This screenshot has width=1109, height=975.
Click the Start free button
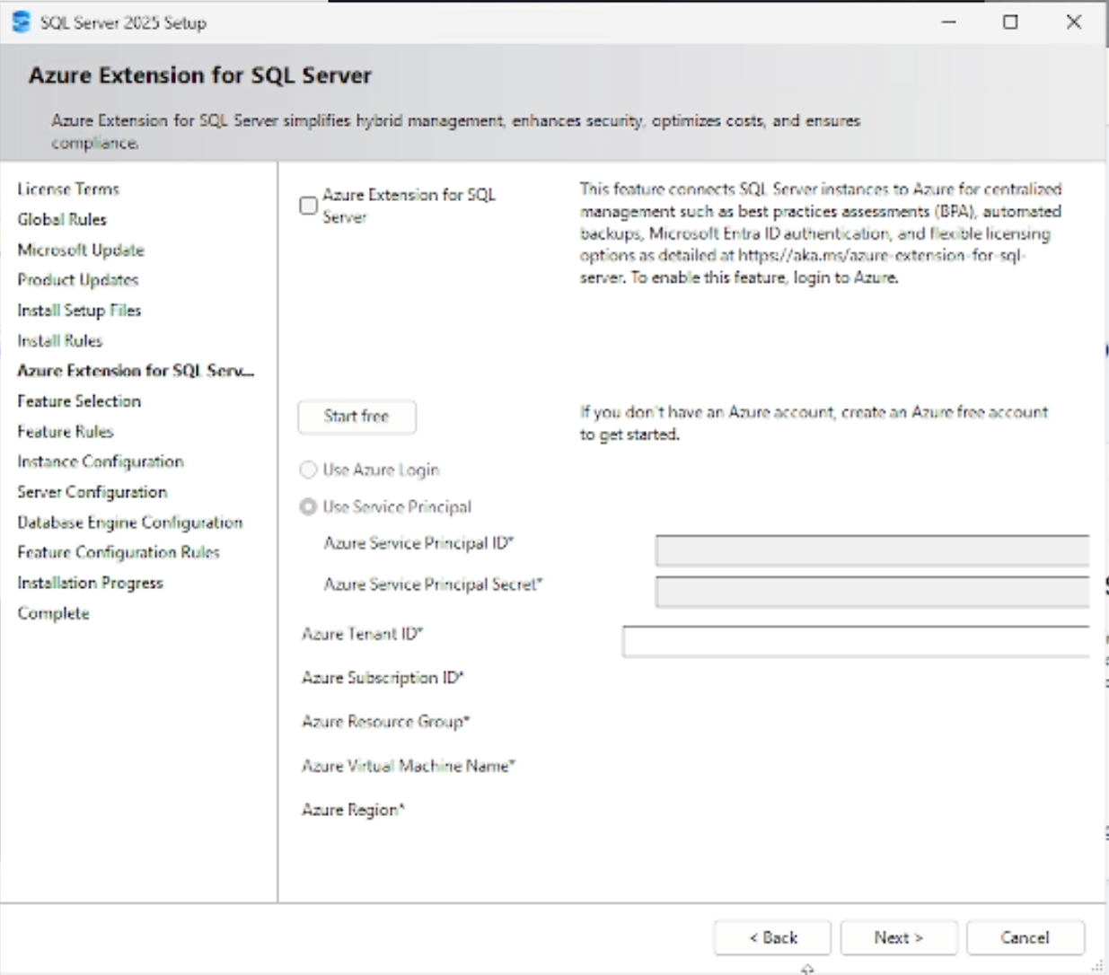pyautogui.click(x=356, y=417)
